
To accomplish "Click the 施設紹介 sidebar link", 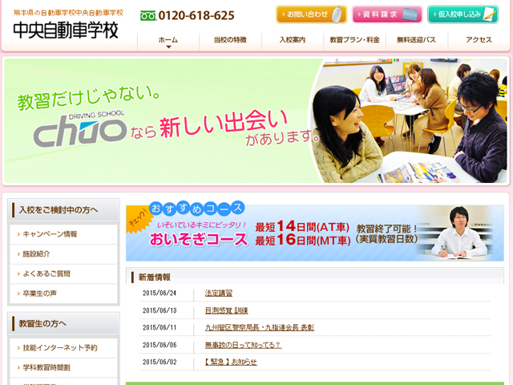I will pyautogui.click(x=40, y=254).
